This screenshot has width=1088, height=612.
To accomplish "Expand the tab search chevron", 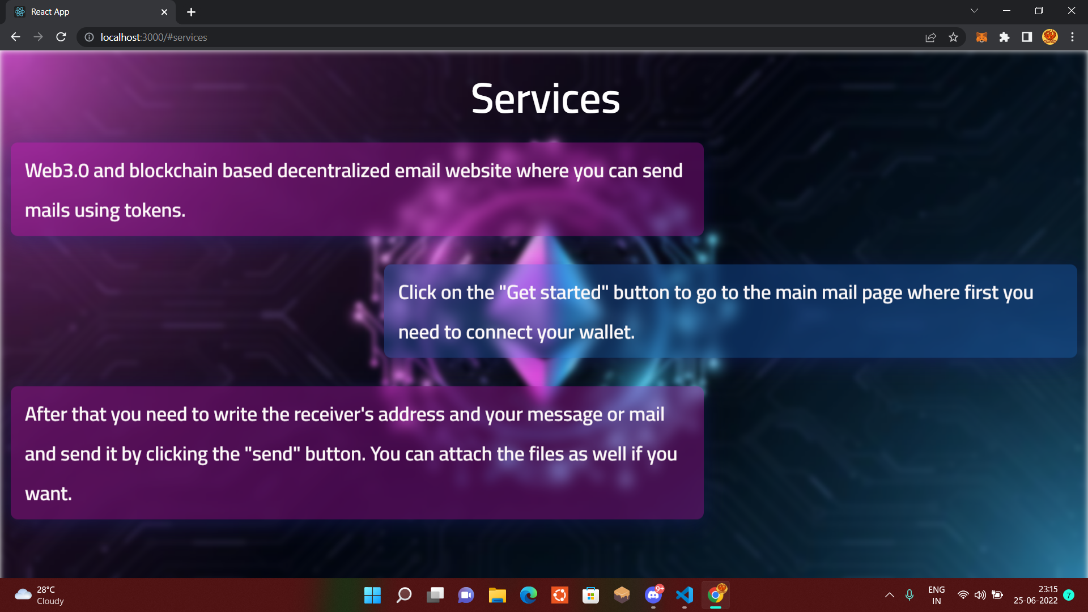I will (x=974, y=11).
